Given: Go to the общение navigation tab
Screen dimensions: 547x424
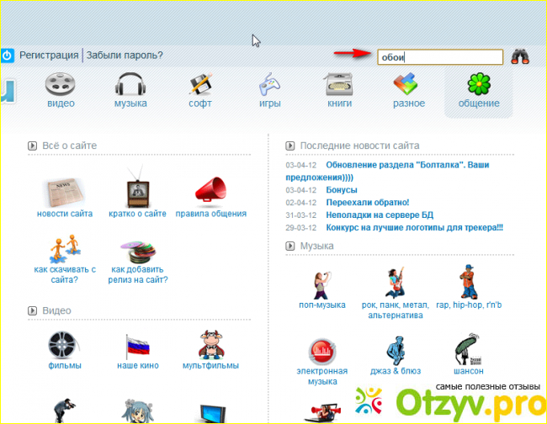Looking at the screenshot, I should click(478, 90).
